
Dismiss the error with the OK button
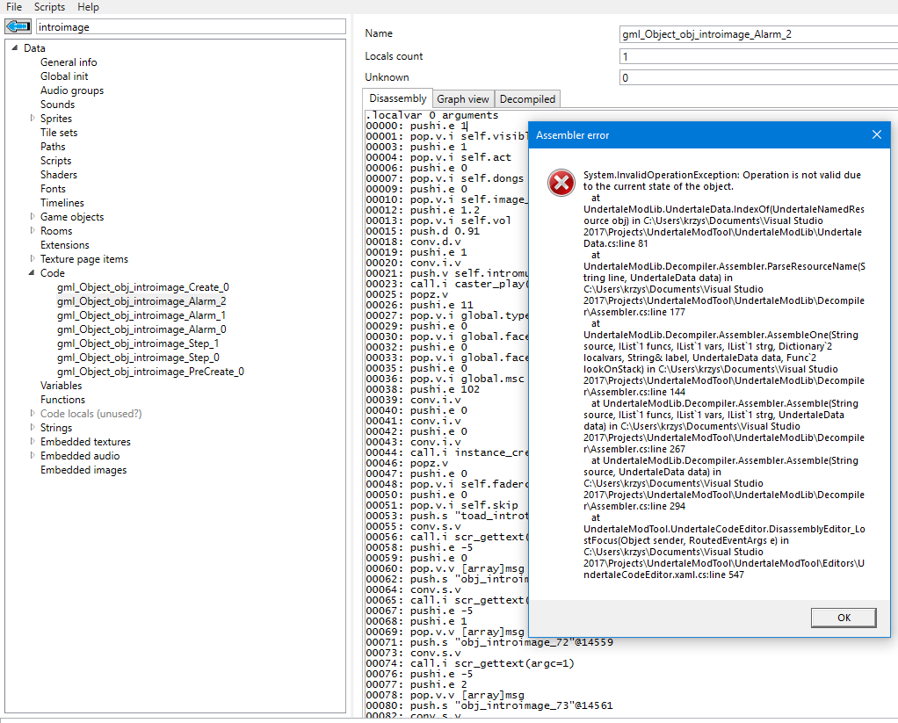click(x=843, y=618)
